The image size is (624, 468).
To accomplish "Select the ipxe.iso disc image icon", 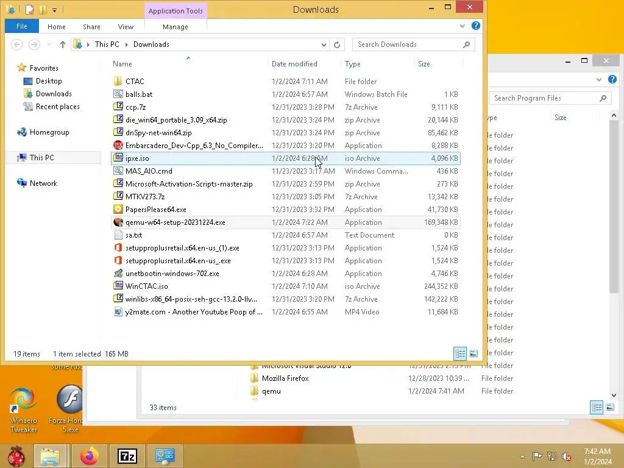I will 118,158.
